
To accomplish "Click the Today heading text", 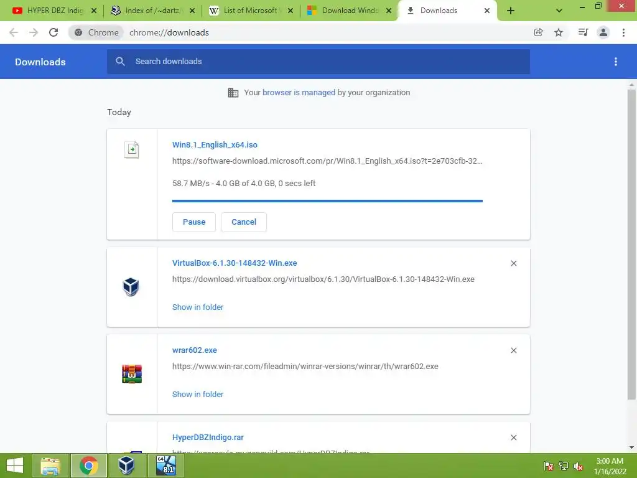I will coord(119,112).
